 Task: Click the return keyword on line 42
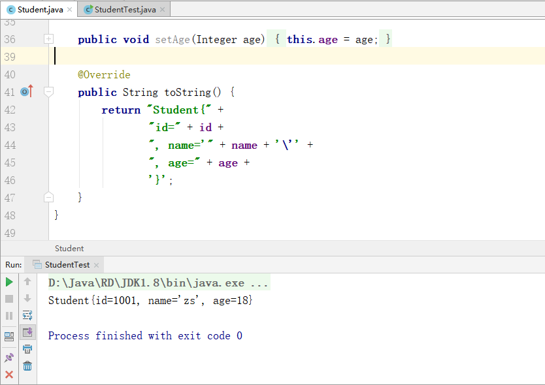coord(121,110)
